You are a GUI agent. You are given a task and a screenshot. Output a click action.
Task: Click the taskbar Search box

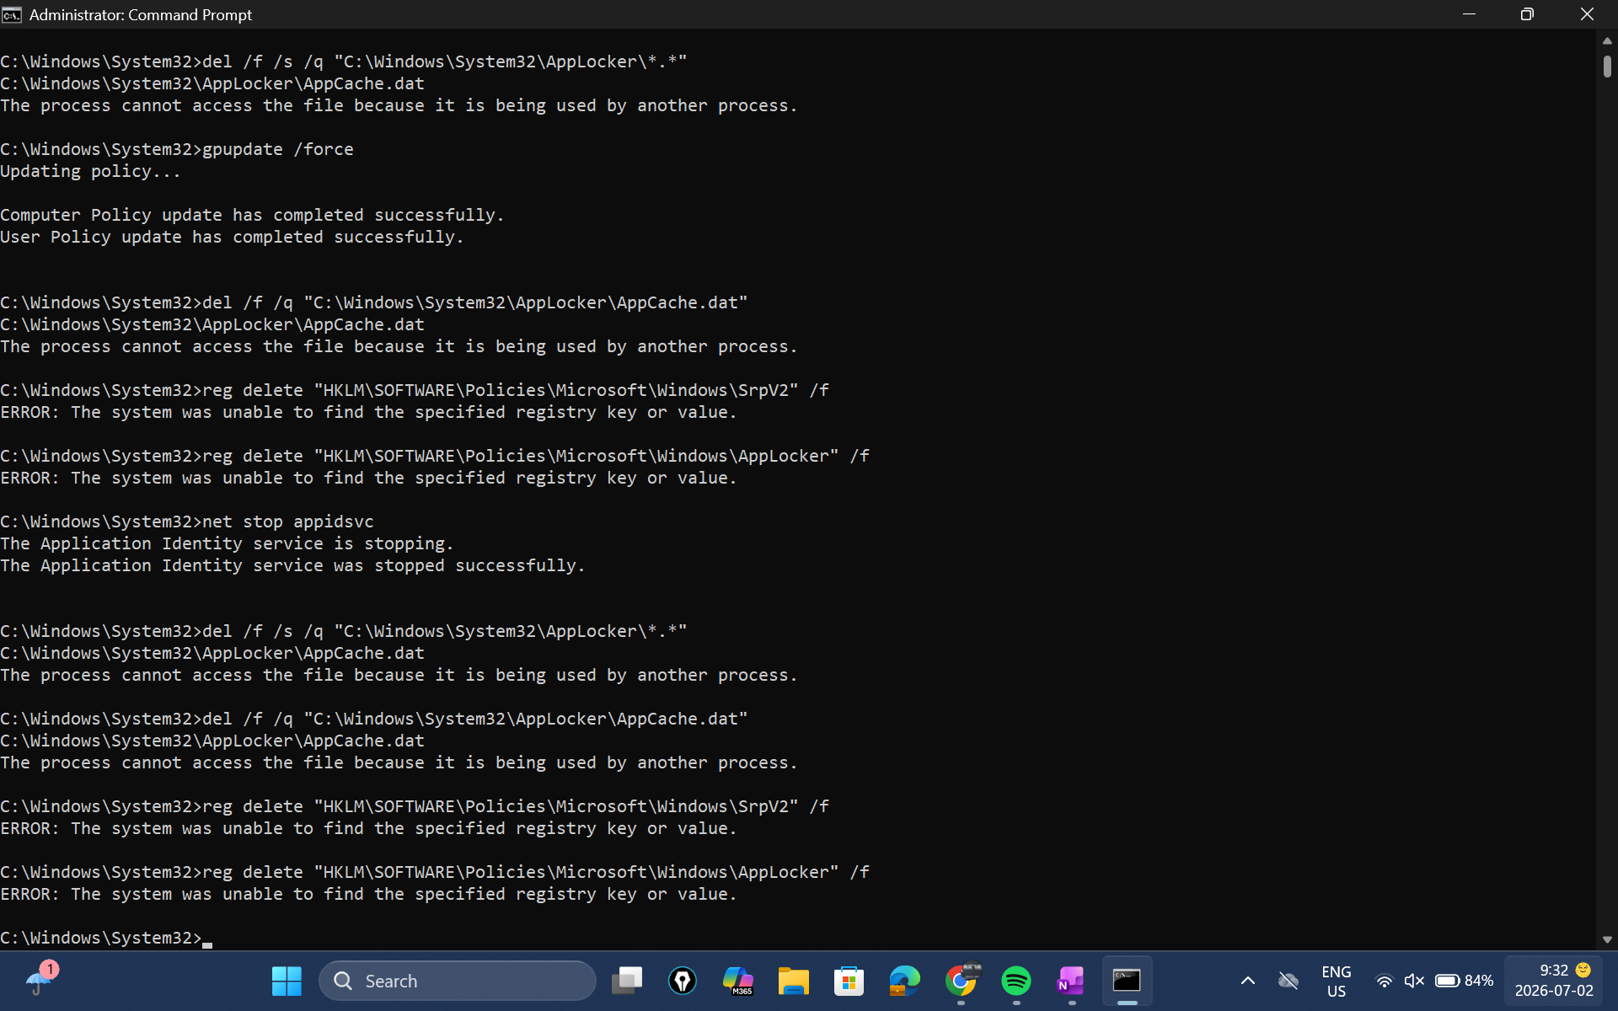[x=458, y=981]
